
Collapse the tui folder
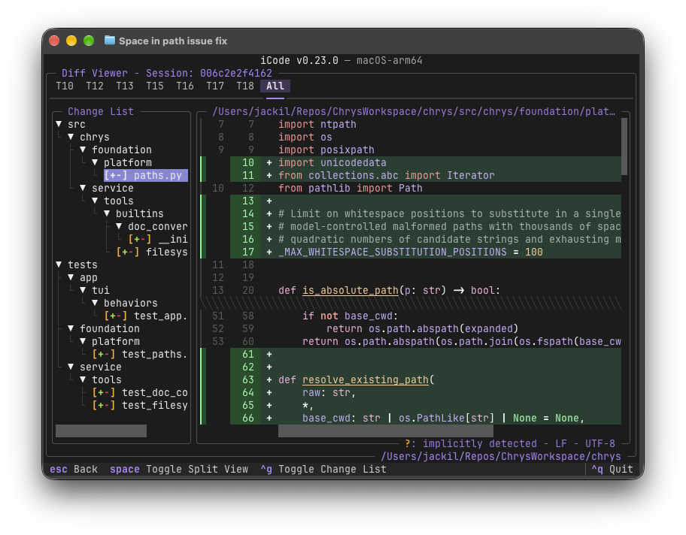83,290
